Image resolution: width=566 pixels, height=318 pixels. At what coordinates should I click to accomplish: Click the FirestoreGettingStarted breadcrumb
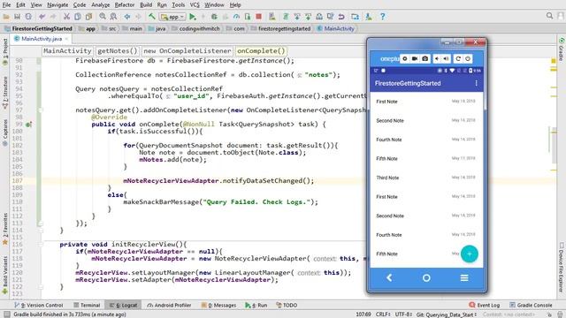click(38, 28)
